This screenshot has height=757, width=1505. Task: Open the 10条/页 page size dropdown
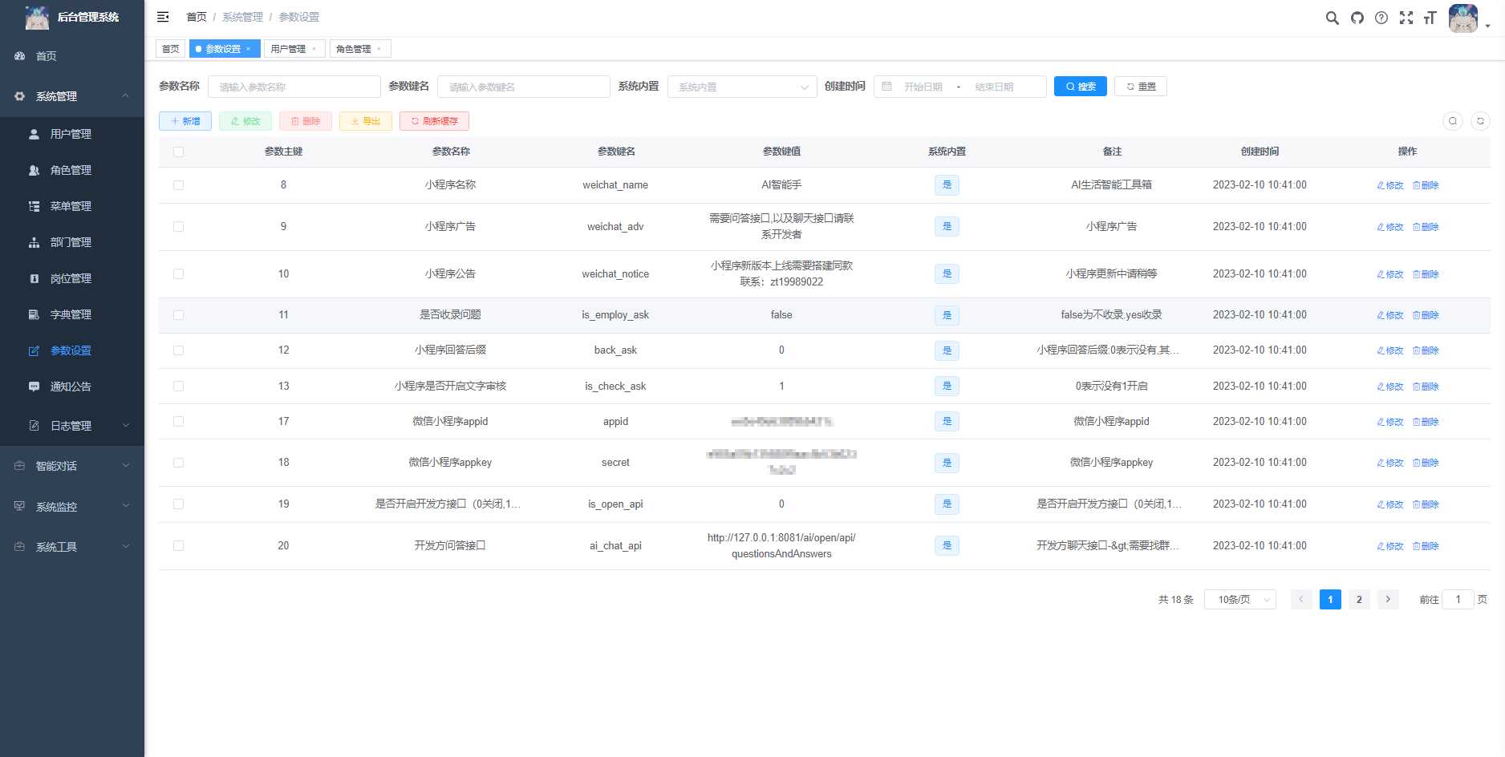(1239, 599)
